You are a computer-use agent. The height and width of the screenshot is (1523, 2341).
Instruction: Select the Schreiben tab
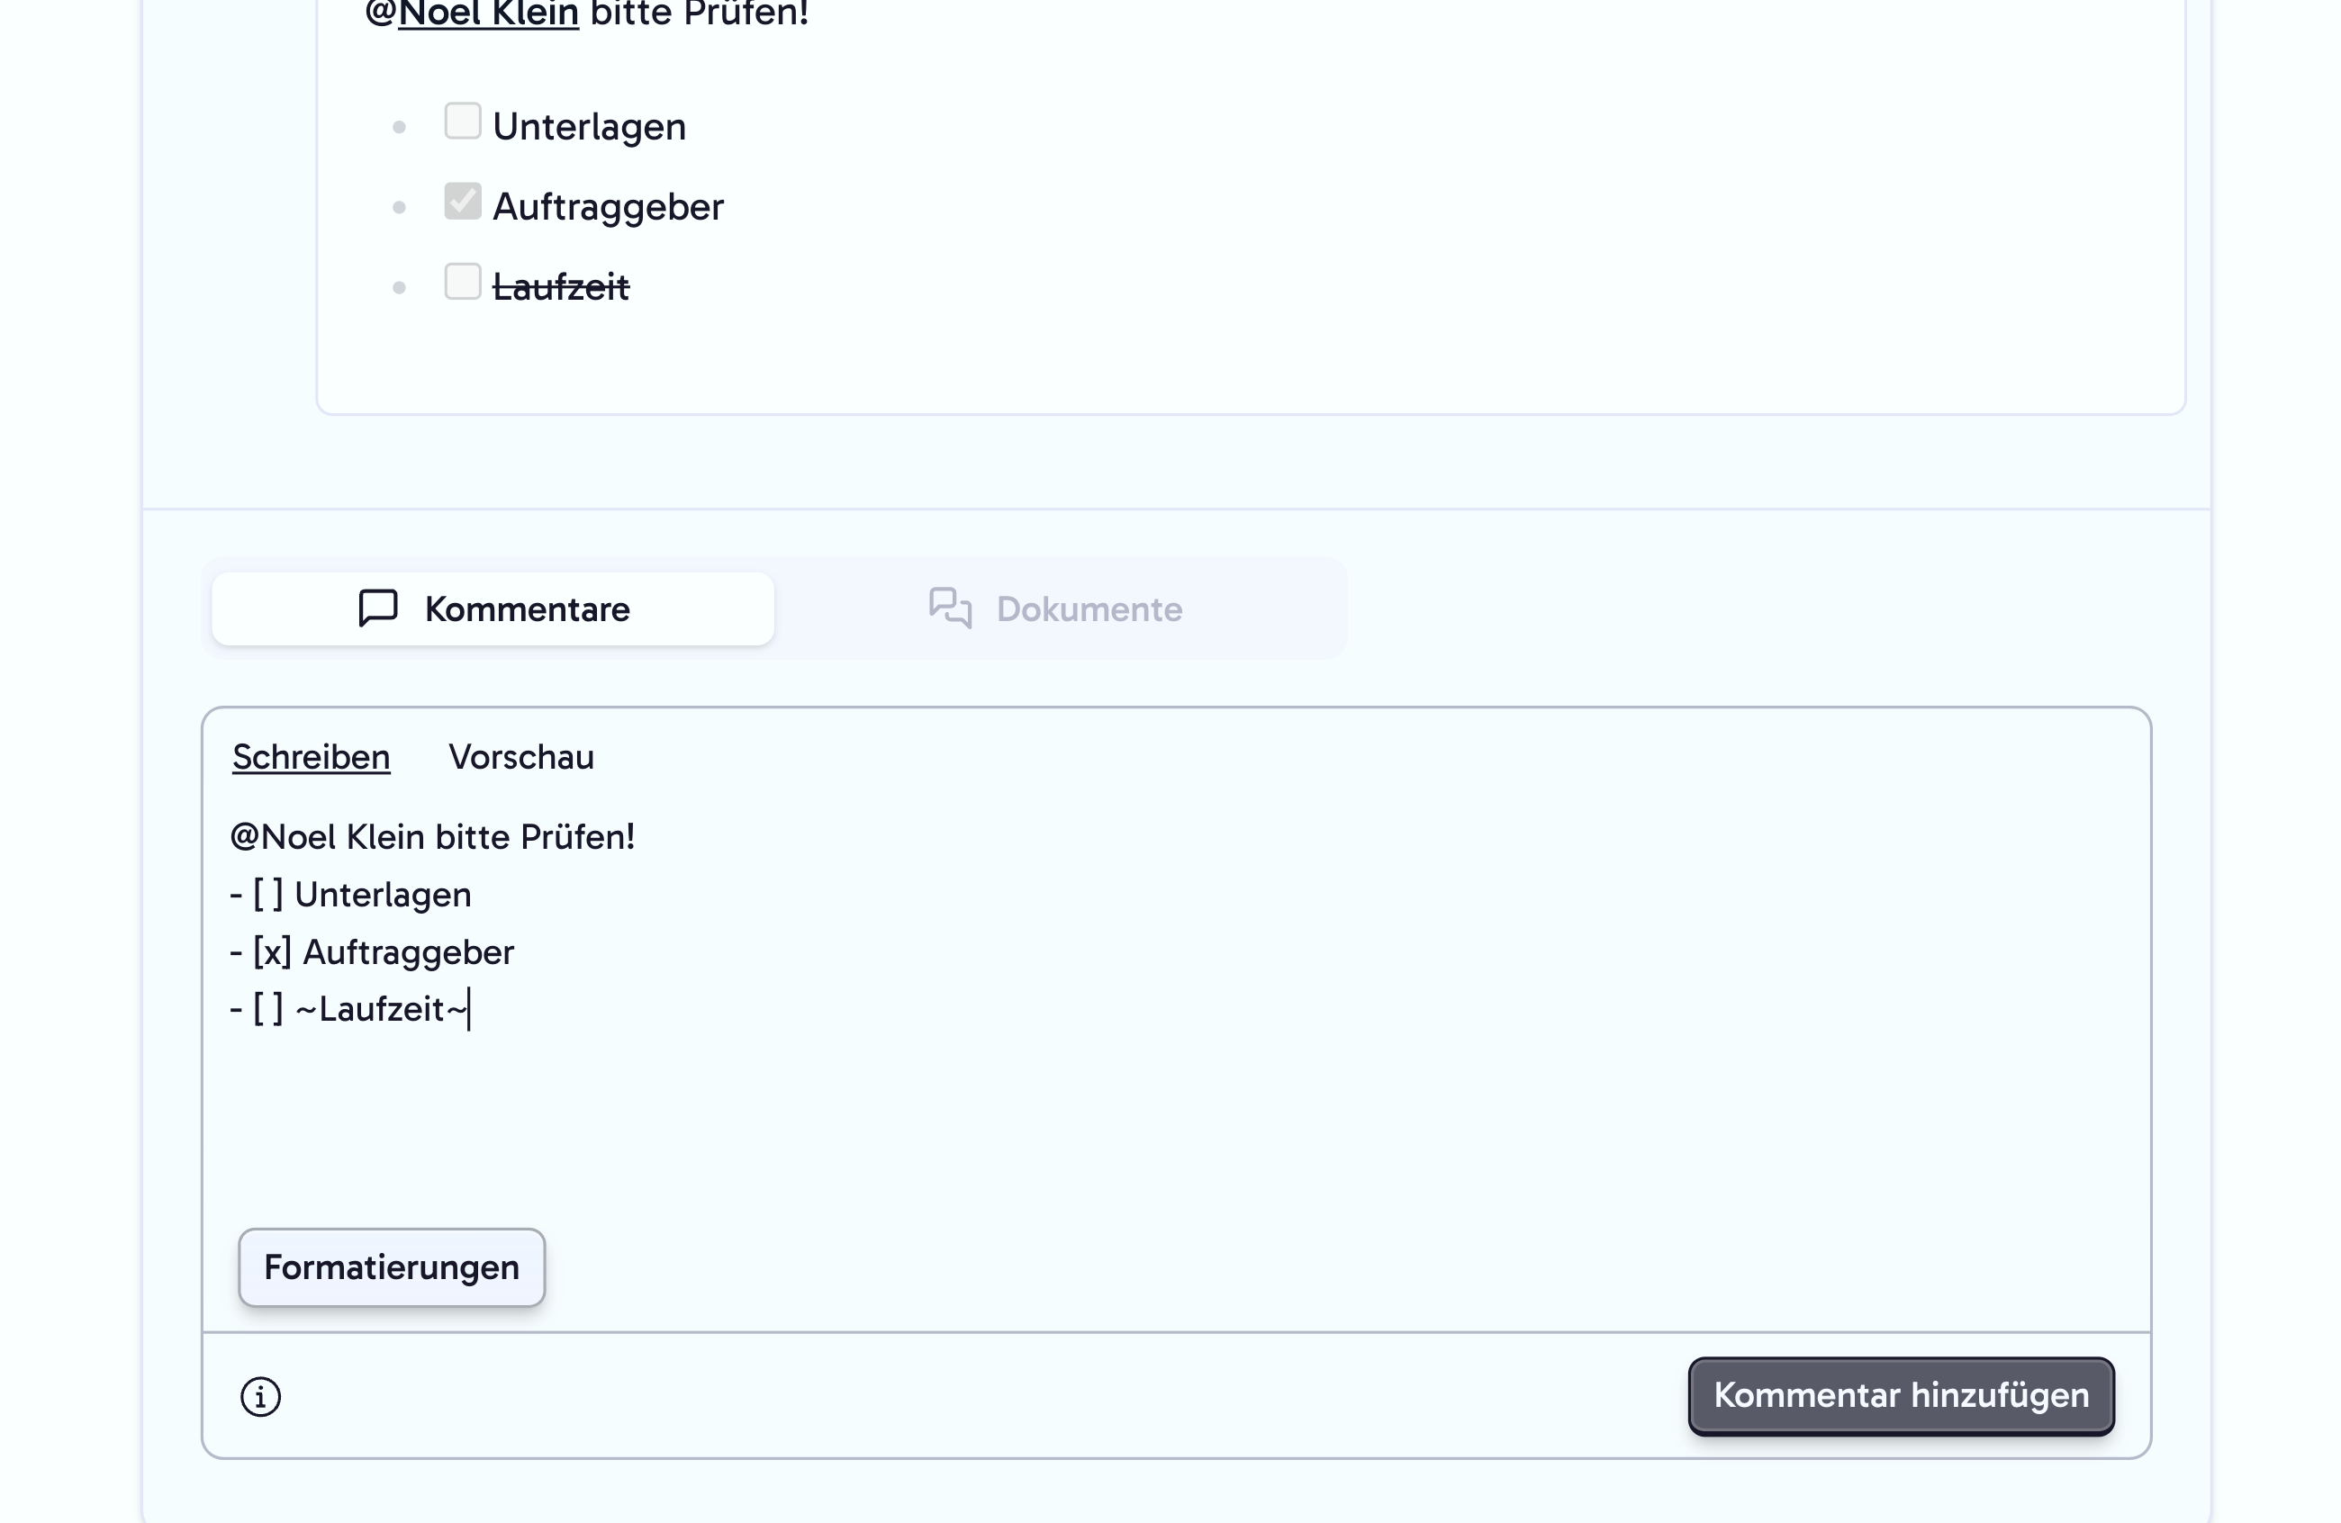click(311, 757)
